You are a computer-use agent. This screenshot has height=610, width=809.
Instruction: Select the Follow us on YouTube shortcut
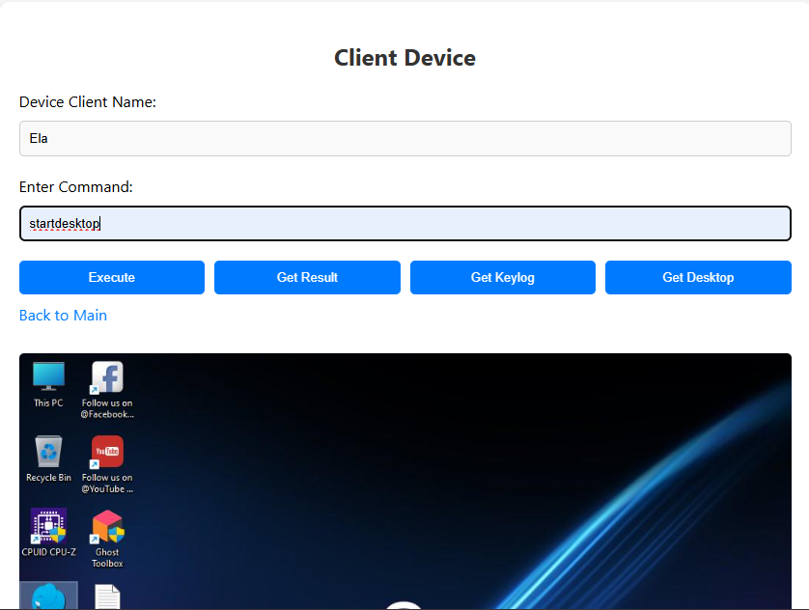click(x=107, y=464)
